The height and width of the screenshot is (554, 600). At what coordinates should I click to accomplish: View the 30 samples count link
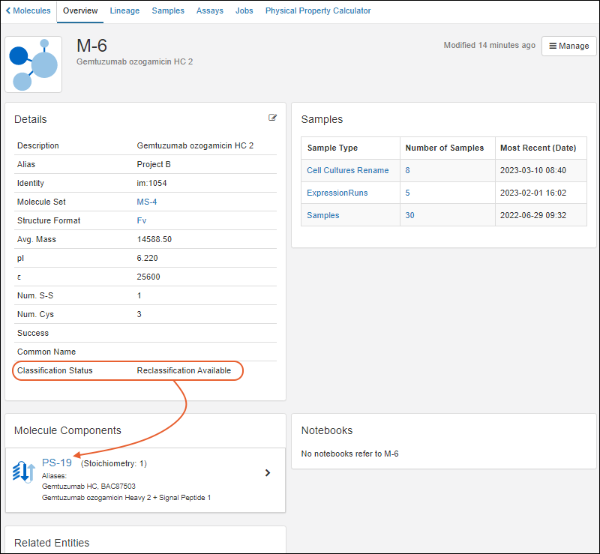409,215
